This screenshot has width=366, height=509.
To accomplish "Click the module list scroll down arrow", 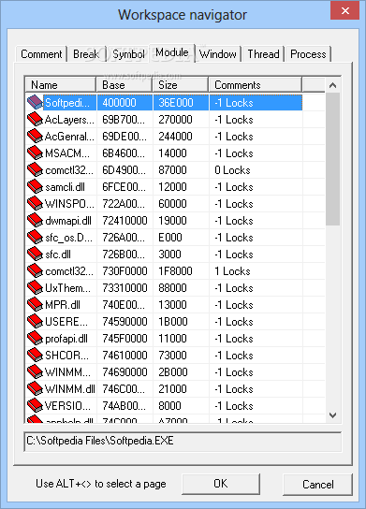I will [x=332, y=414].
